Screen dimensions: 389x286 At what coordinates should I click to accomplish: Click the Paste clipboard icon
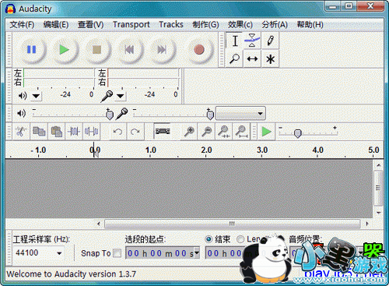[x=57, y=132]
